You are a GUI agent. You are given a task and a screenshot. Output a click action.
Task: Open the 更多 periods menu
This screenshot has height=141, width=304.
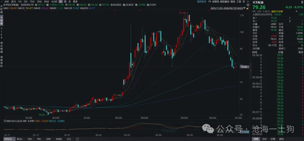point(75,1)
